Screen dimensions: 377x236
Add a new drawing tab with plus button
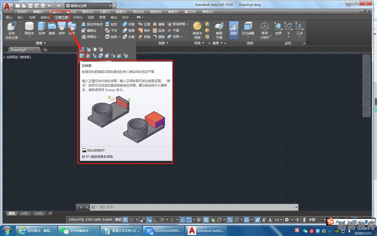click(x=45, y=50)
